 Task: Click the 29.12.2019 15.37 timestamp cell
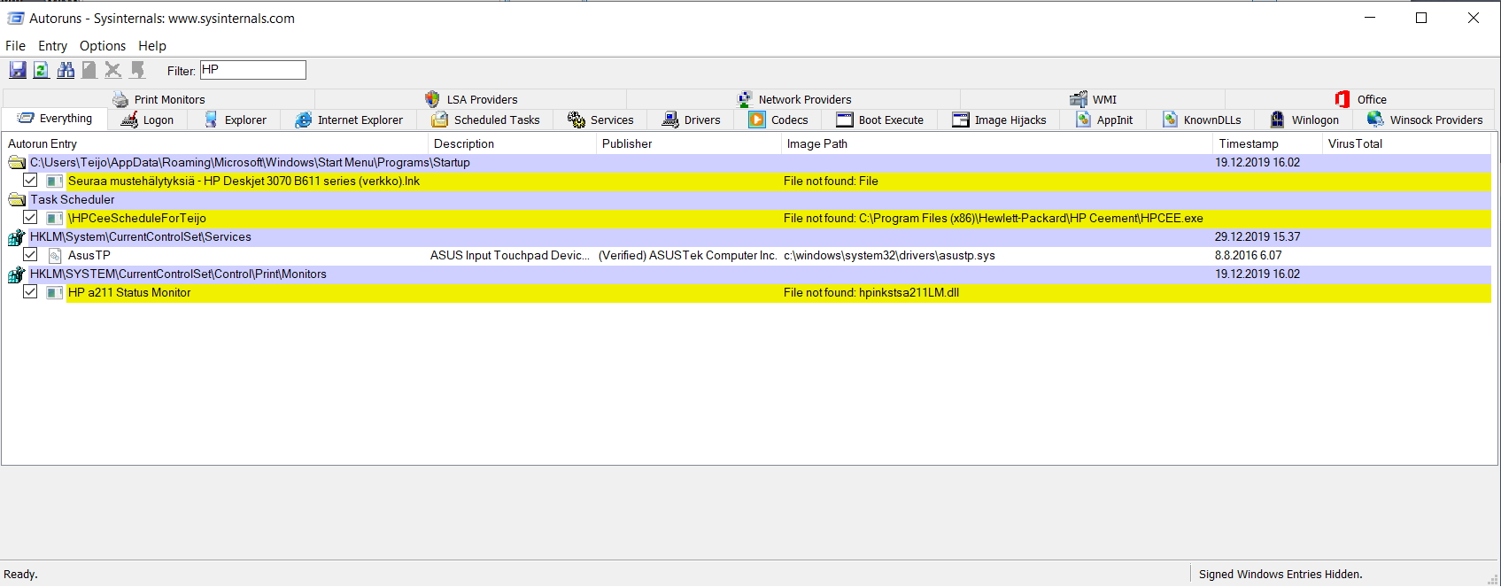click(x=1257, y=236)
